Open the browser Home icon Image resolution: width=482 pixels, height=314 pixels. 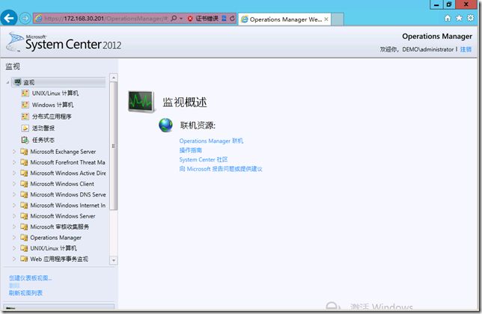pos(448,19)
